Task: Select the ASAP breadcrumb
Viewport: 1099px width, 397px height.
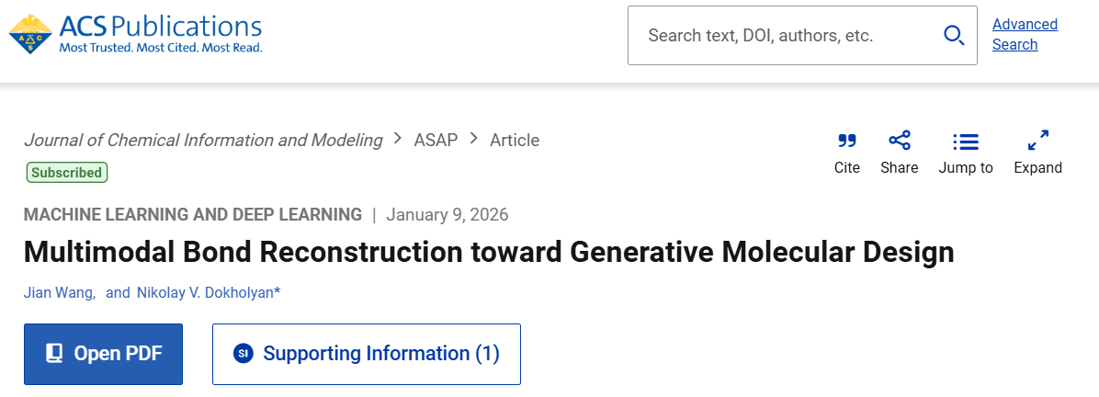Action: pyautogui.click(x=436, y=140)
